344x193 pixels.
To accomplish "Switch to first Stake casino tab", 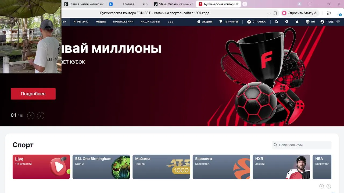I will point(84,4).
